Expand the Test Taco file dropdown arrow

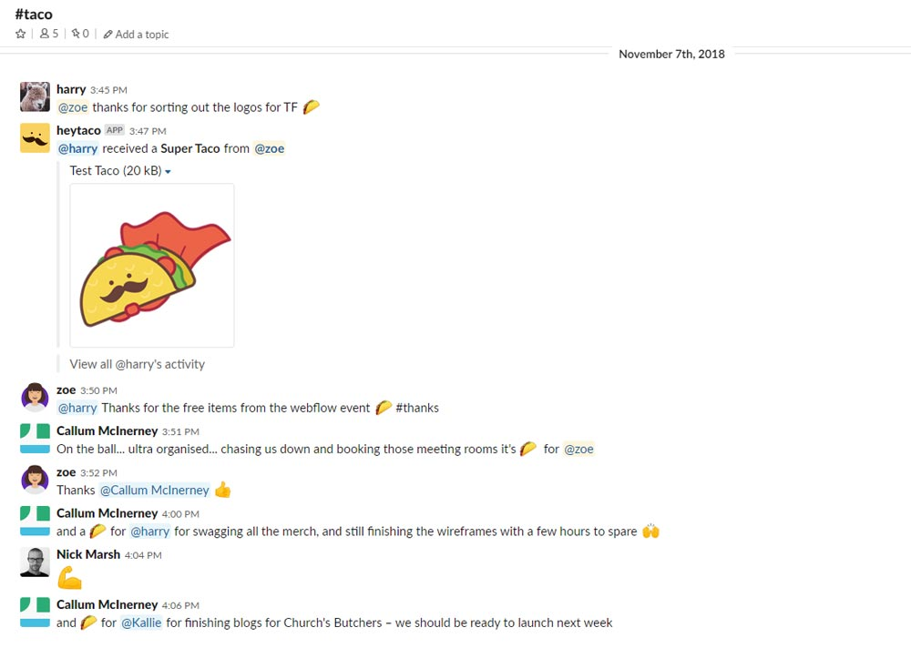coord(168,171)
